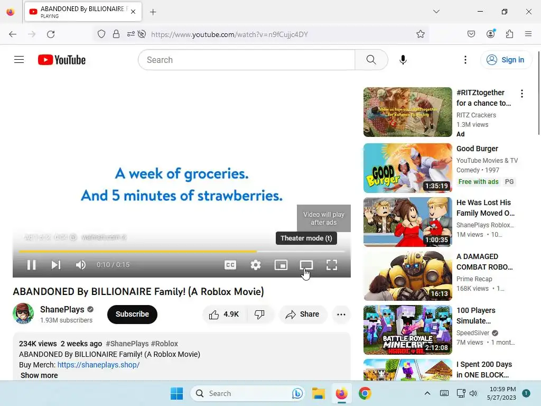Open 100 Players Simulate video title
This screenshot has width=541, height=406.
click(476, 316)
